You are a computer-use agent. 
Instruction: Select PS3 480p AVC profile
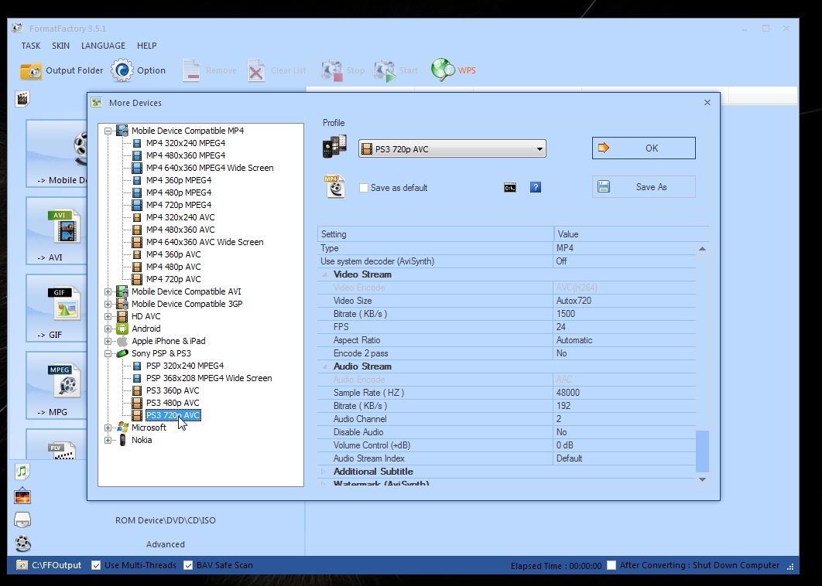pos(173,403)
